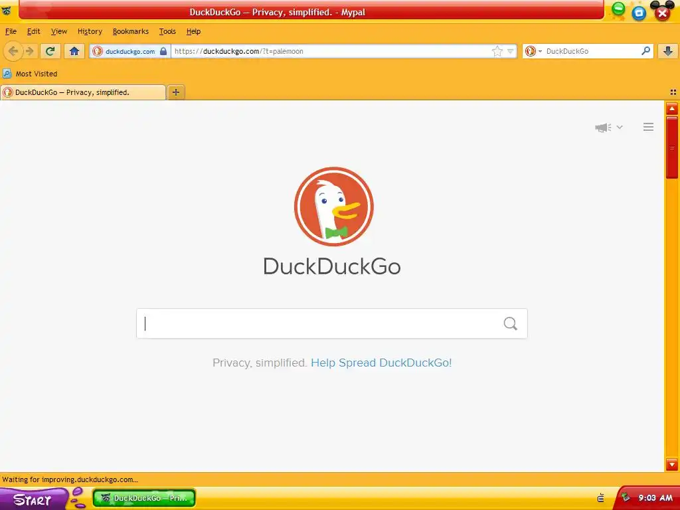Select the DuckDuckGo — Privacy, simplified tab
This screenshot has height=510, width=680.
pos(83,92)
